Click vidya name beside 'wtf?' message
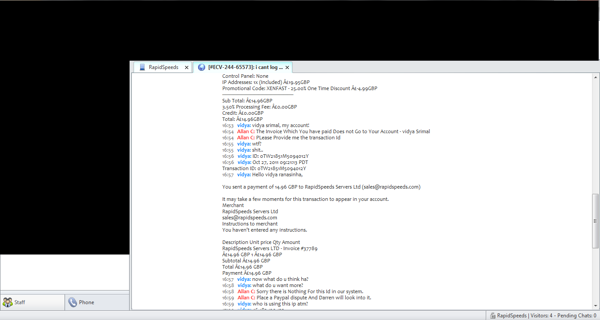The width and height of the screenshot is (600, 320). tap(244, 144)
